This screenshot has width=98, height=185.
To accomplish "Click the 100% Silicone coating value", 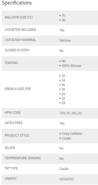I will click(x=72, y=66).
